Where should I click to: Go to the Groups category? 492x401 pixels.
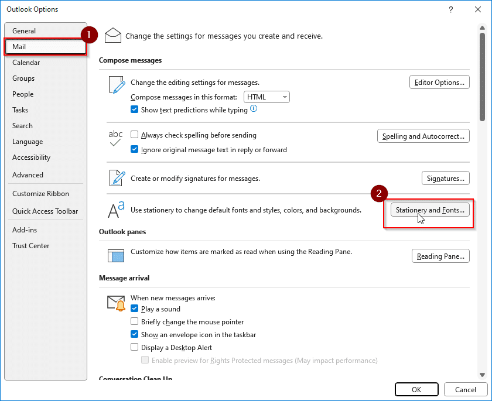[x=46, y=78]
